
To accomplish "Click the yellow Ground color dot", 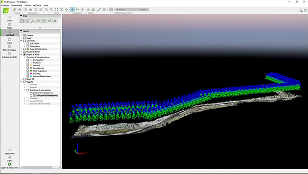I will (x=31, y=65).
